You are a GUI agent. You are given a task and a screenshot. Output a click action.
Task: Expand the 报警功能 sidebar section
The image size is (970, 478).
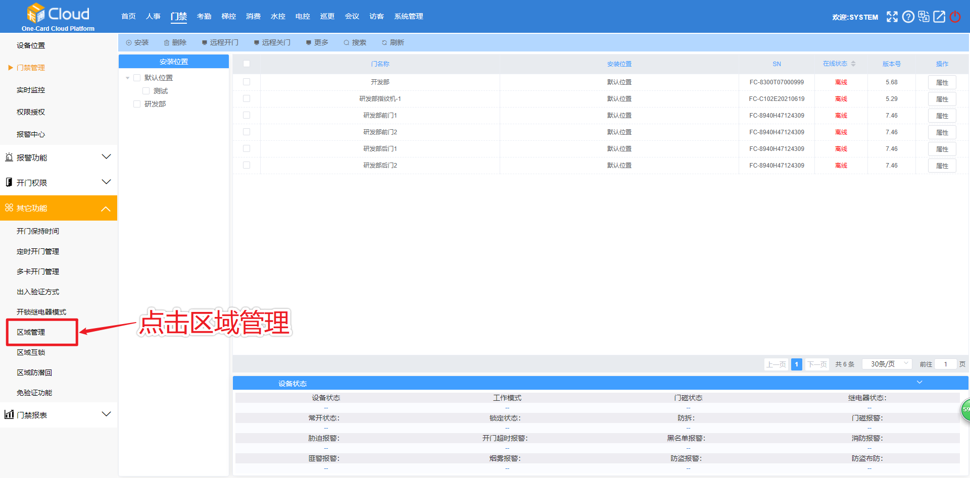click(106, 157)
